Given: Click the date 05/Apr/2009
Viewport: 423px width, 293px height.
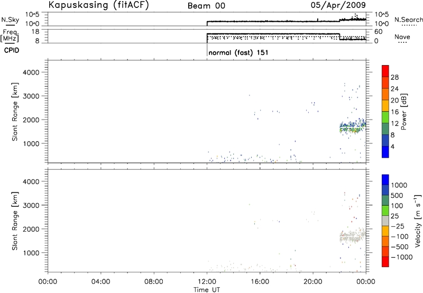Looking at the screenshot, I should pos(338,5).
